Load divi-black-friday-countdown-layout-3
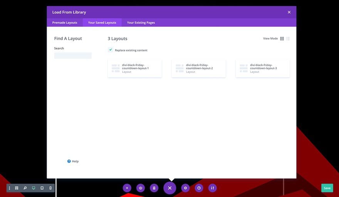Screen dimensions: 339x197 263,68
